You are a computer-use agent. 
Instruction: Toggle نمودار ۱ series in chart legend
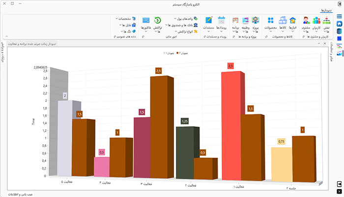click(x=169, y=52)
